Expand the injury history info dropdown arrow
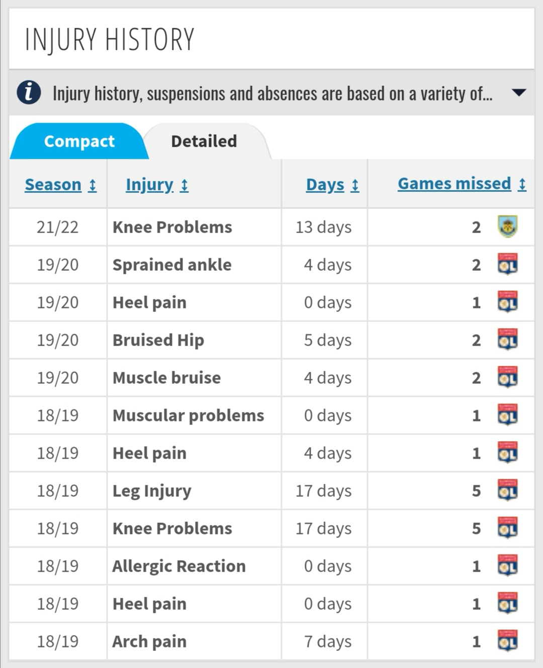Screen dimensions: 543x668 tap(518, 92)
